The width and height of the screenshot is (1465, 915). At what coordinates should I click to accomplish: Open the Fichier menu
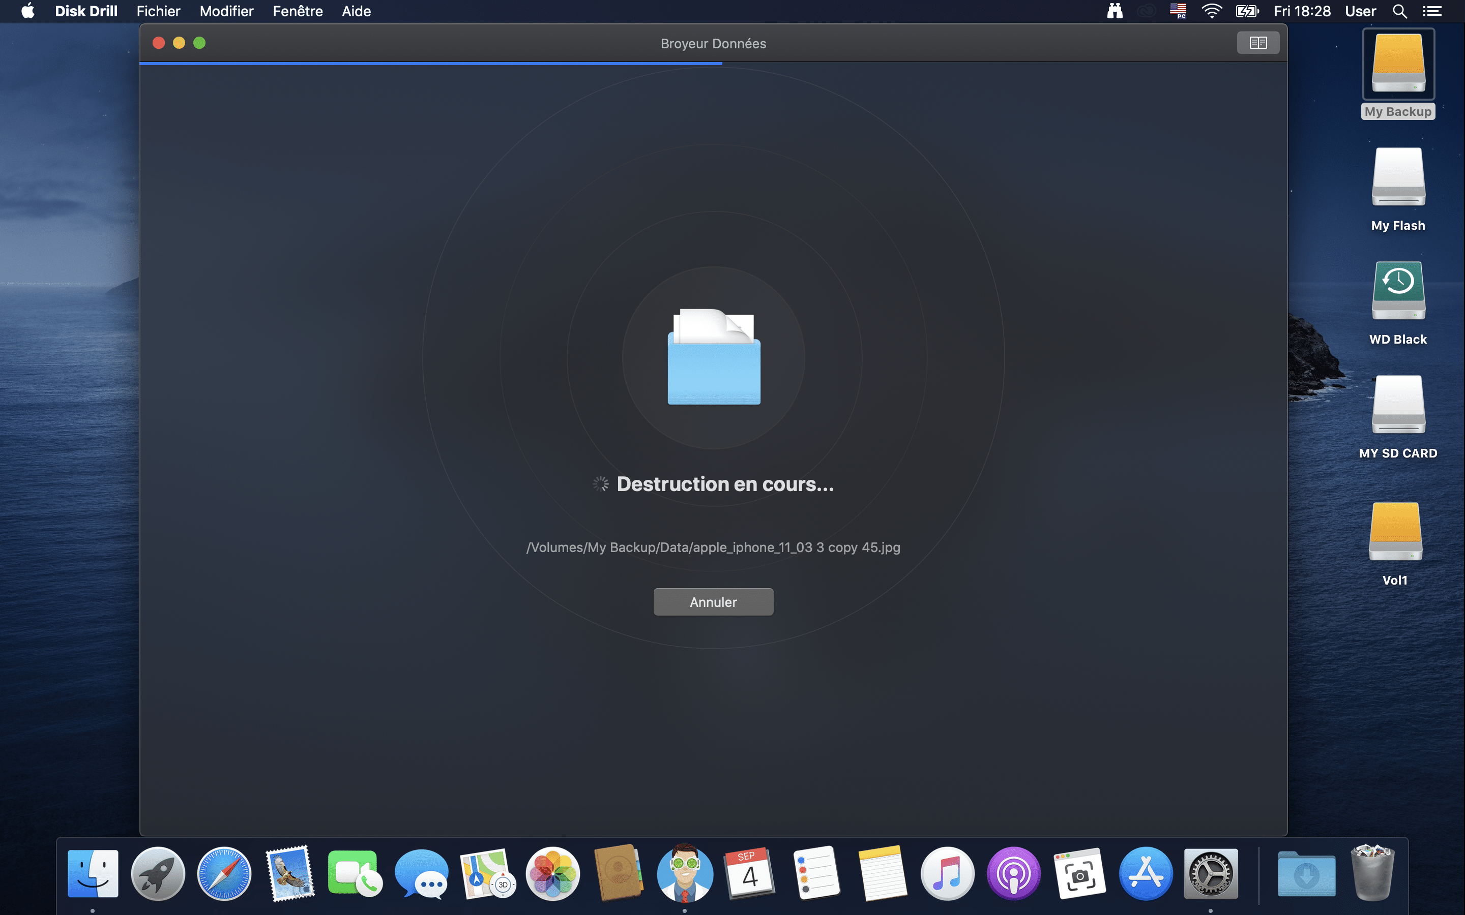[x=158, y=12]
